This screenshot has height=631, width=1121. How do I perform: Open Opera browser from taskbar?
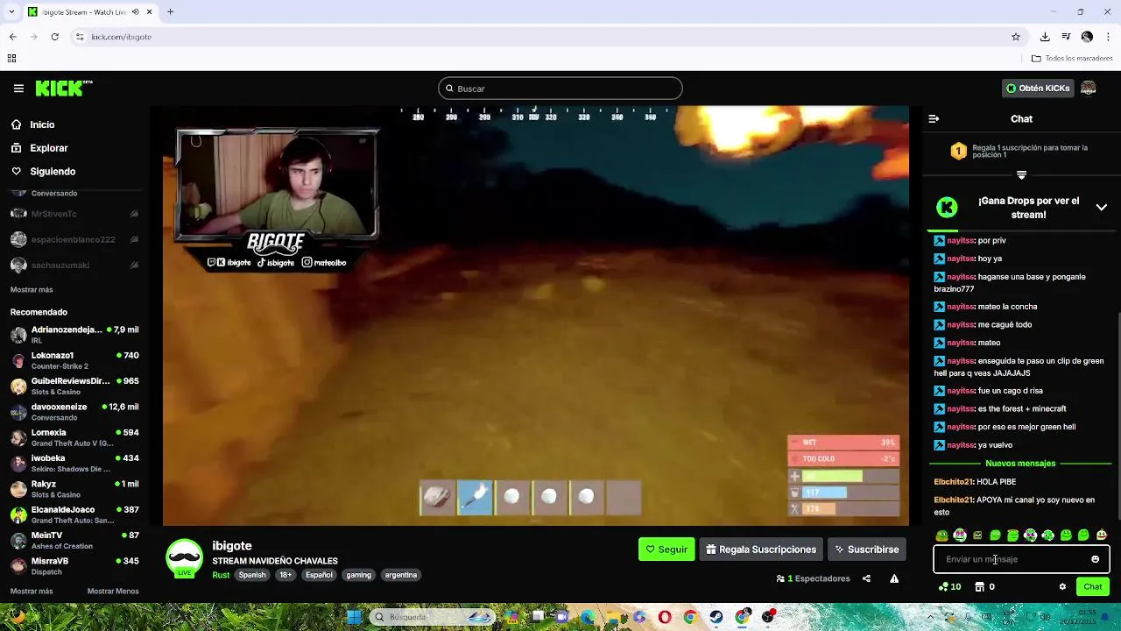click(x=665, y=617)
